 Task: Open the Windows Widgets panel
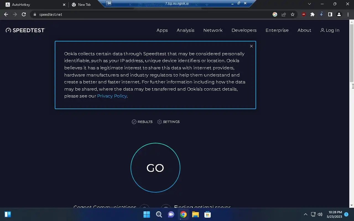8,214
